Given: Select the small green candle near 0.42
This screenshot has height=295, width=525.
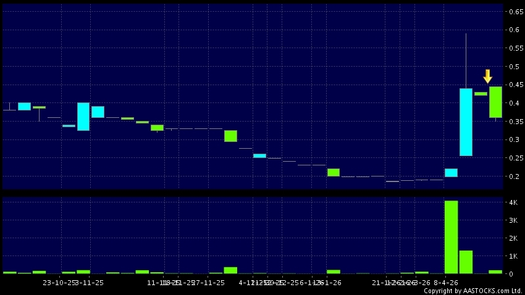Looking at the screenshot, I should click(481, 94).
